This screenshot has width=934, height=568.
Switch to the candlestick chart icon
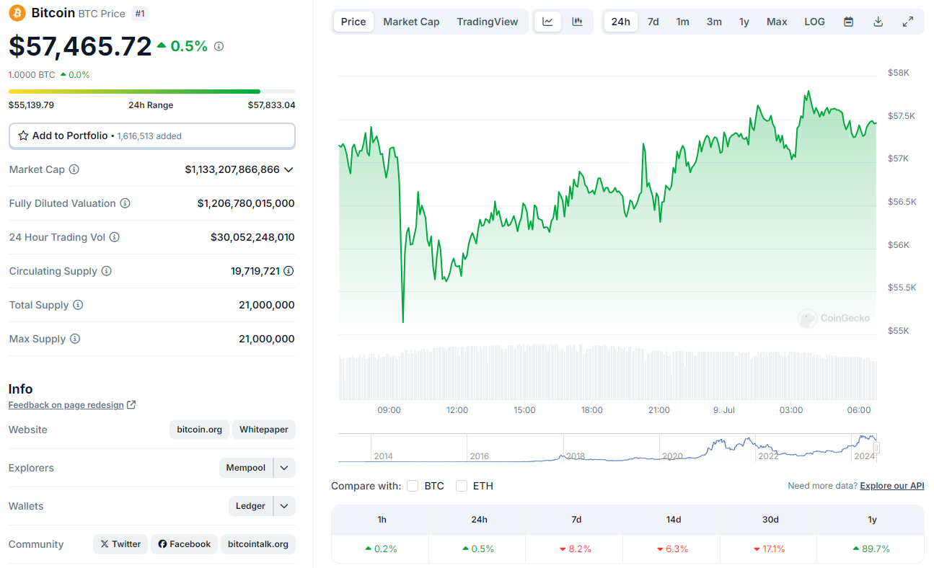[577, 22]
